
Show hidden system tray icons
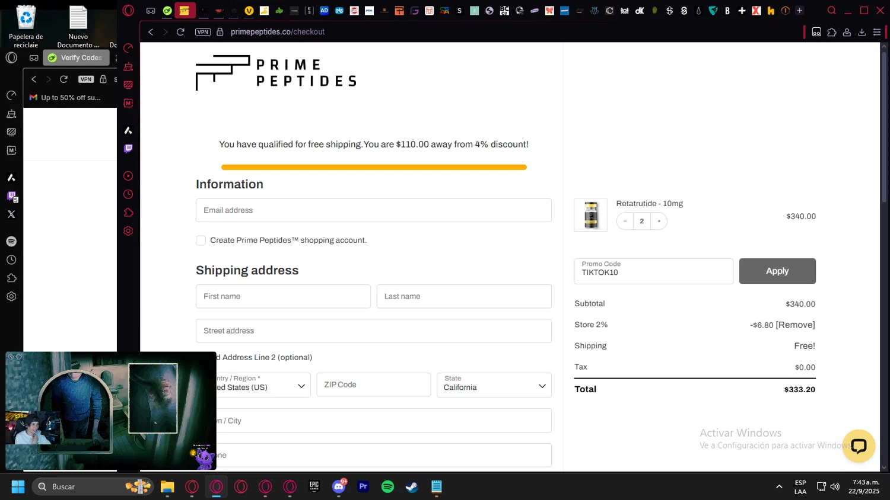(779, 487)
